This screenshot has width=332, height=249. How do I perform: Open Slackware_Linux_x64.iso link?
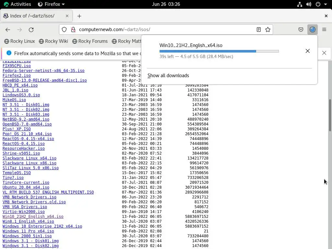[x=30, y=158]
